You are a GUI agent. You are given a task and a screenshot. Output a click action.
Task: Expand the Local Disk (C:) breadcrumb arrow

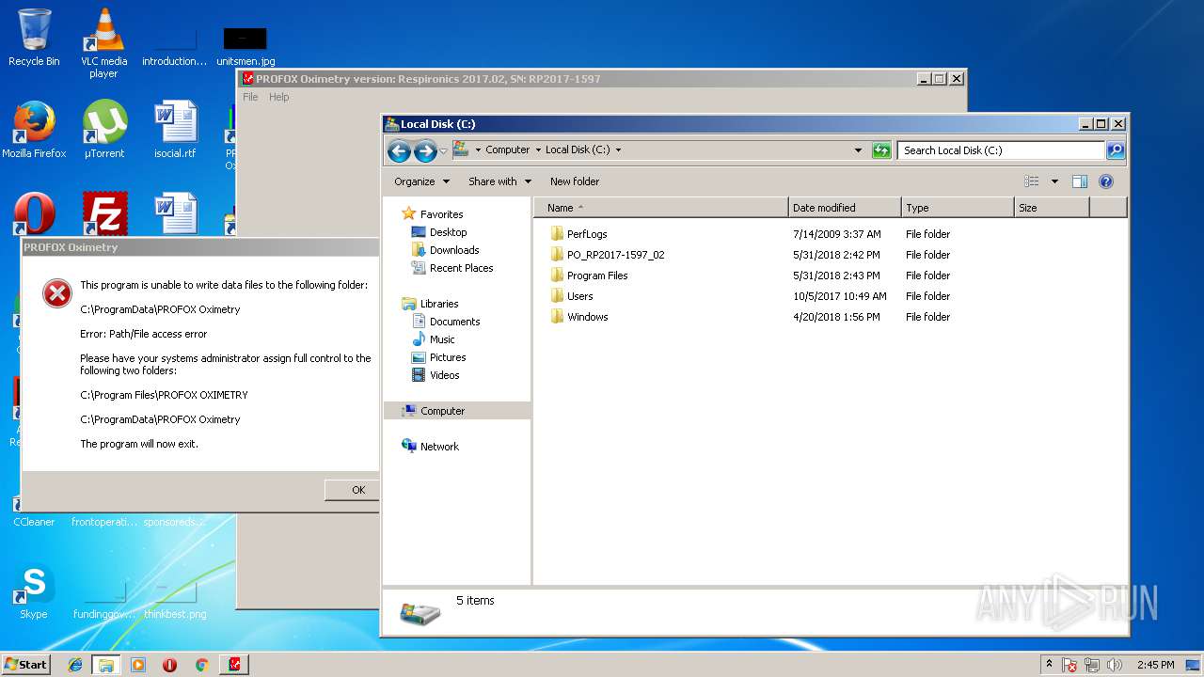[x=618, y=150]
